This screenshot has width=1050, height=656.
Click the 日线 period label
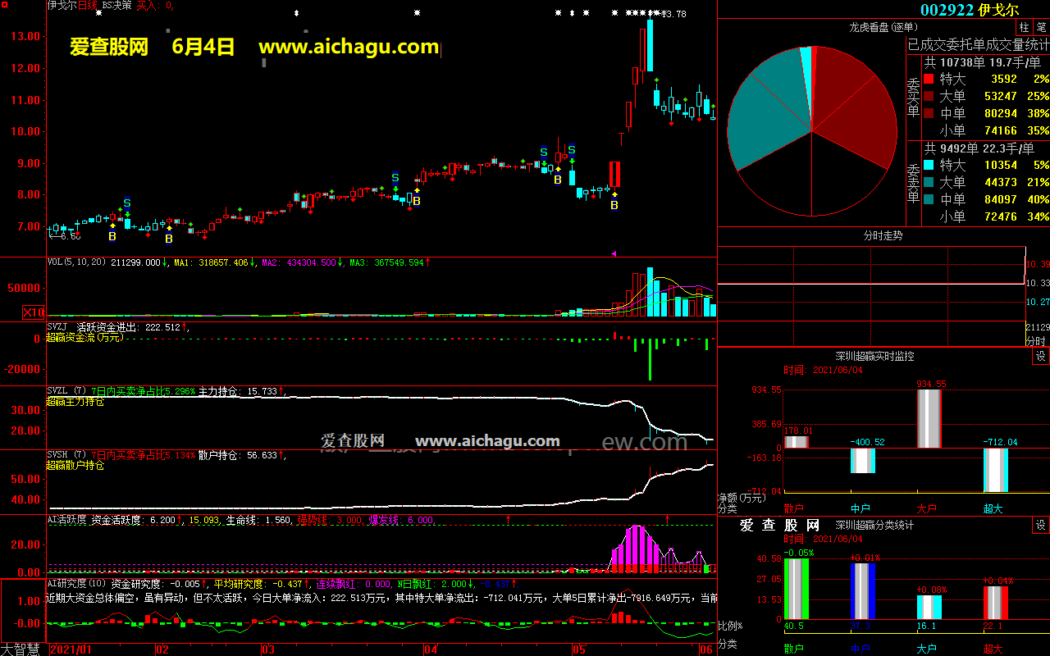coord(88,5)
